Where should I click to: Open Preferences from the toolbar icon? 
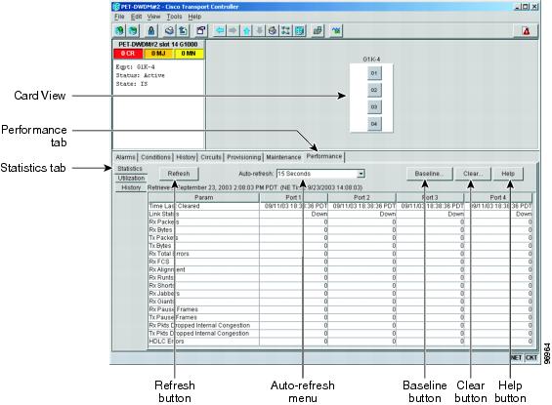pyautogui.click(x=201, y=31)
